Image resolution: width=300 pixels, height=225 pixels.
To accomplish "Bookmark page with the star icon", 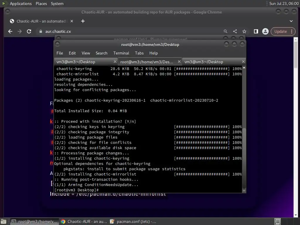I will (244, 31).
